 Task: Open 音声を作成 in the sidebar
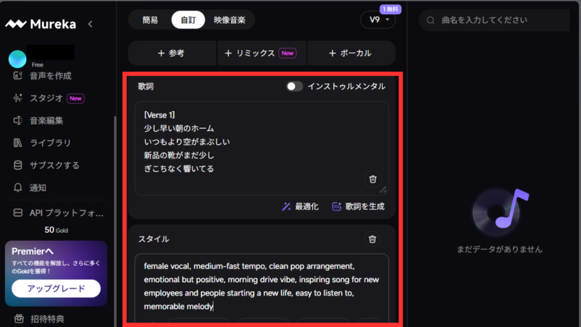pos(50,76)
